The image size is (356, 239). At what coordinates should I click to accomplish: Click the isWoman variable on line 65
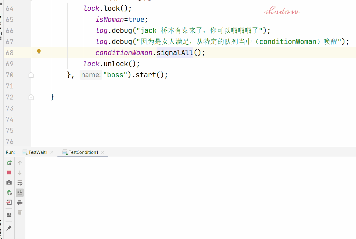tap(110, 20)
